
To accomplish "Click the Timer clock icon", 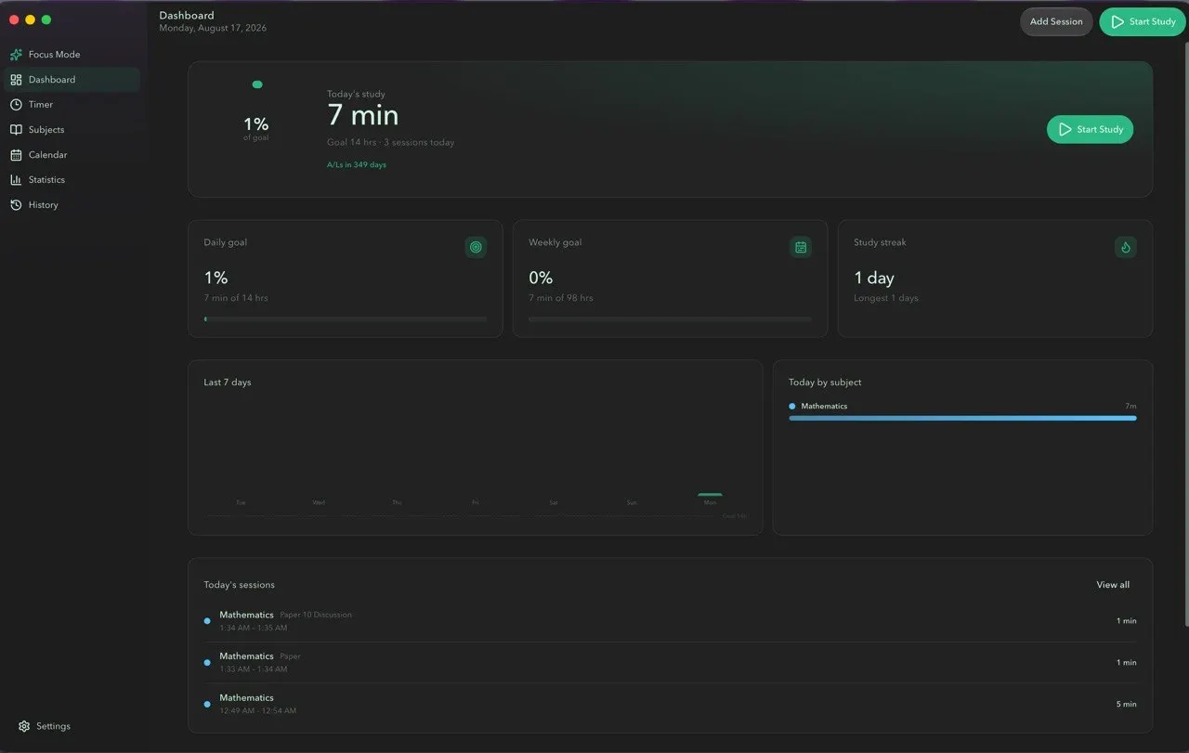I will [x=16, y=105].
